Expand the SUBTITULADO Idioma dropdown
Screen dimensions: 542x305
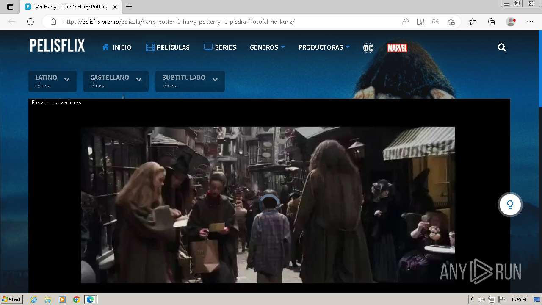(x=190, y=81)
